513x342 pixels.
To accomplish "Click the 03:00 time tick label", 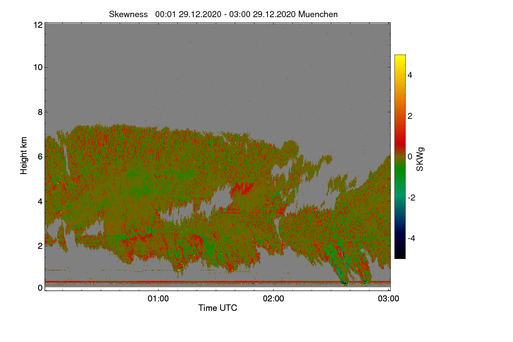I will coord(389,298).
